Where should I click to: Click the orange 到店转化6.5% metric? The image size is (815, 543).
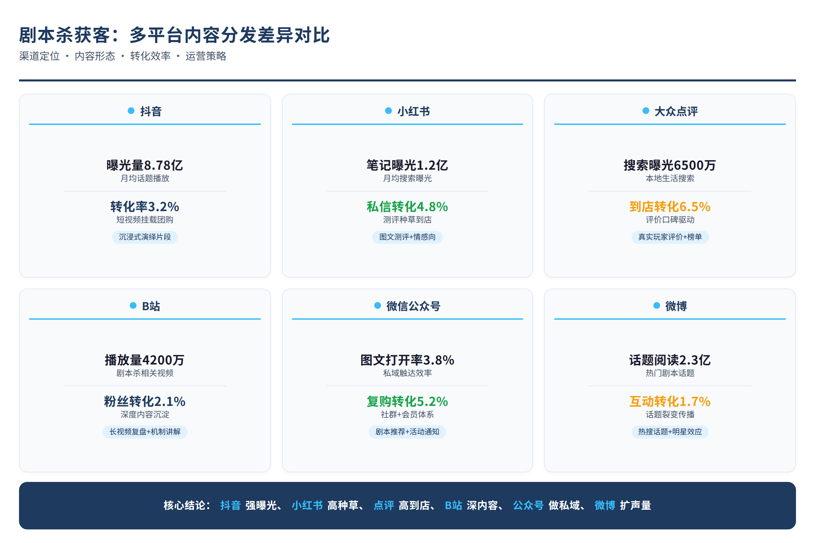coord(670,207)
